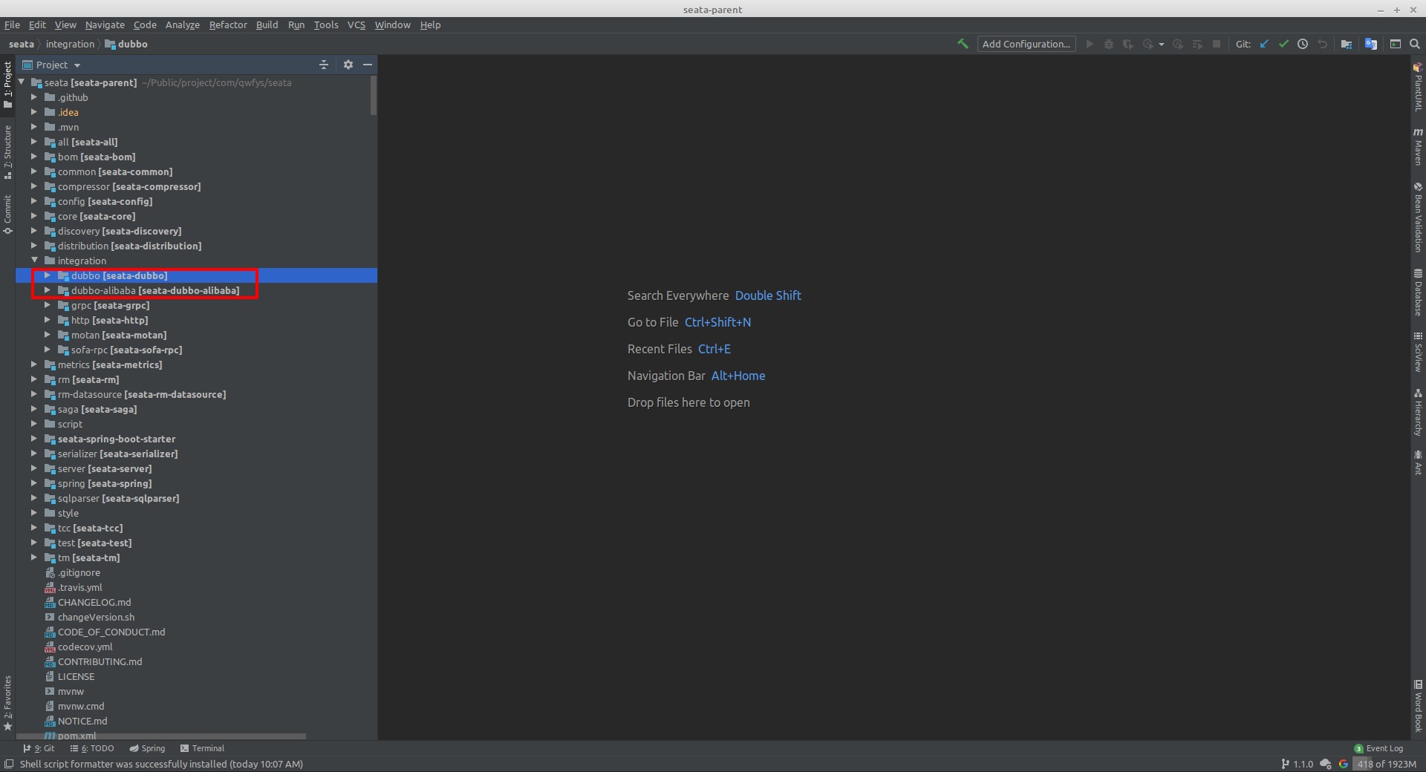Open Git Show History clock icon

tap(1303, 44)
